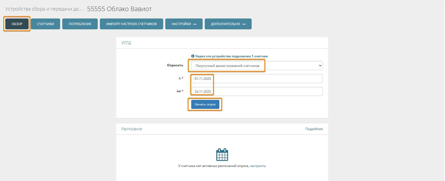The image size is (445, 181).
Task: Open the Опросить archive type dropdown
Action: 256,66
